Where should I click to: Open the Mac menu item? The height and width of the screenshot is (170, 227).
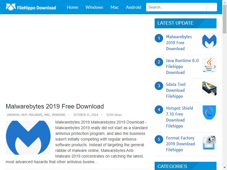tap(115, 7)
